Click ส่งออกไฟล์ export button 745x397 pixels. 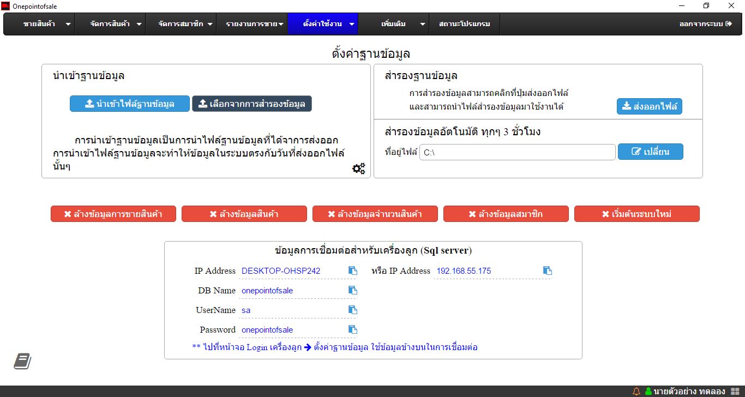650,106
